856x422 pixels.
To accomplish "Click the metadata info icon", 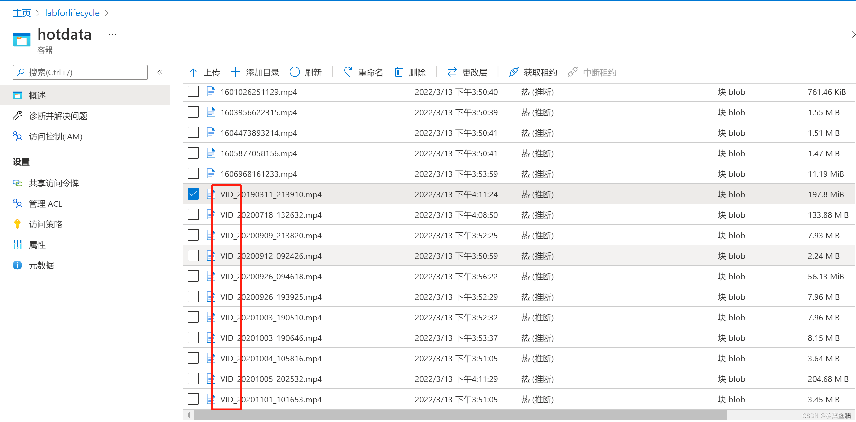I will (x=18, y=265).
